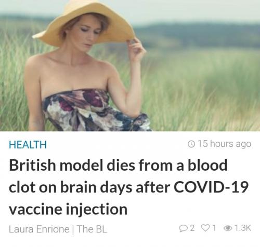Viewport: 260px width, 247px height.
Task: Like the article with heart icon
Action: click(205, 228)
